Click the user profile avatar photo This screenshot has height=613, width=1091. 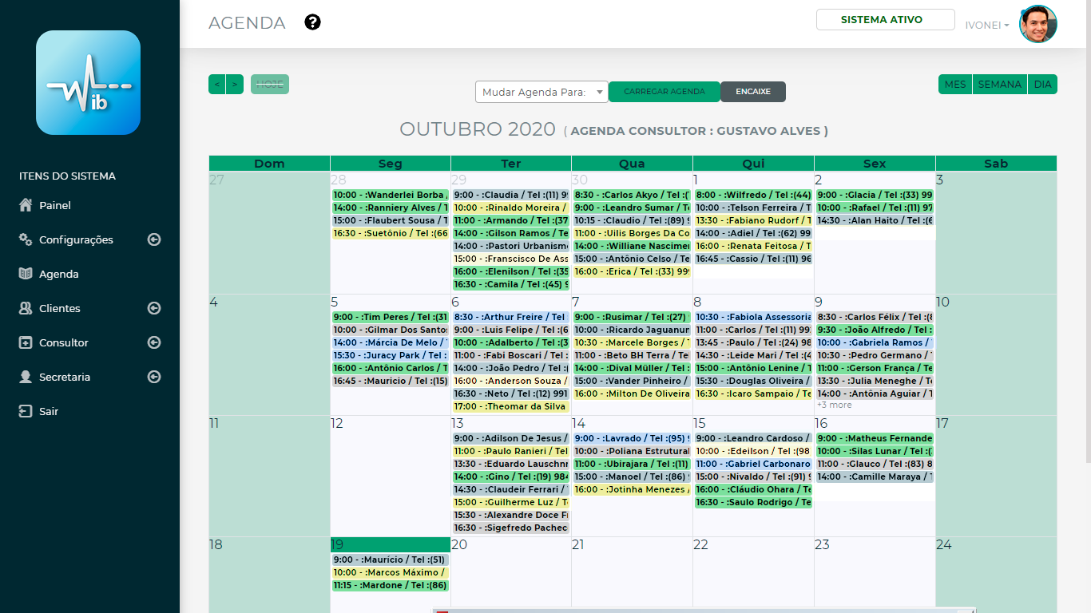pos(1037,24)
